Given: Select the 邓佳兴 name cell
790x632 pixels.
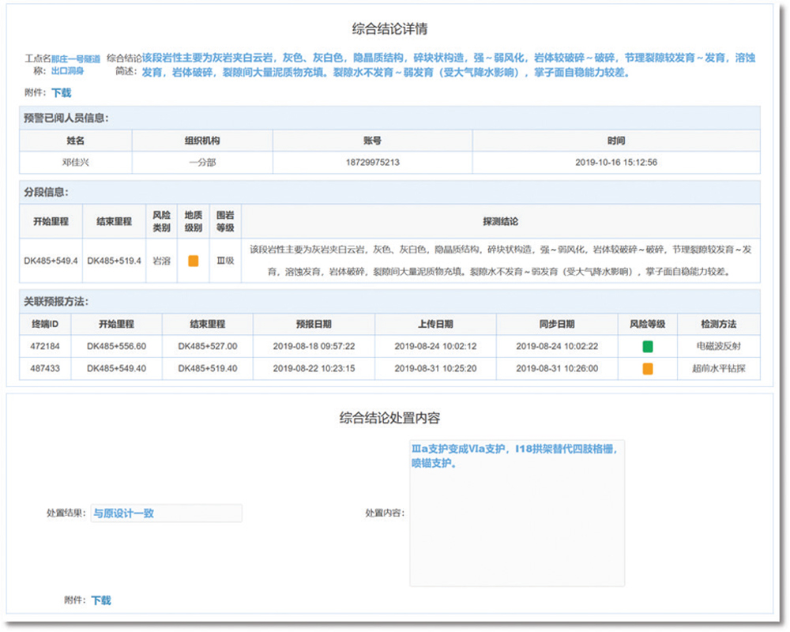Looking at the screenshot, I should pyautogui.click(x=75, y=163).
